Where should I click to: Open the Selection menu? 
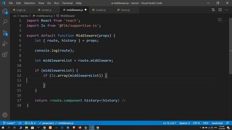pos(29,3)
